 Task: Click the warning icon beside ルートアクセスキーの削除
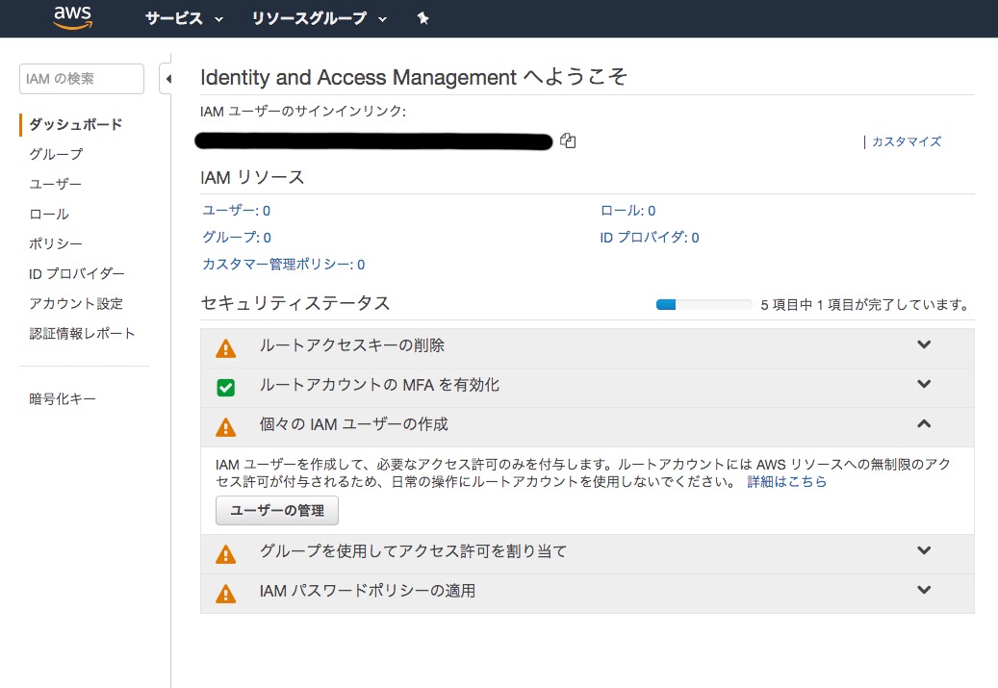click(225, 347)
